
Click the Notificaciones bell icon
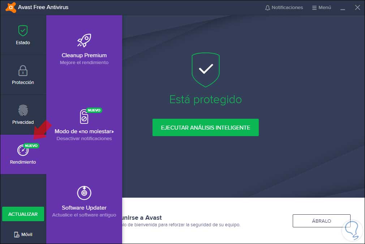click(x=267, y=8)
